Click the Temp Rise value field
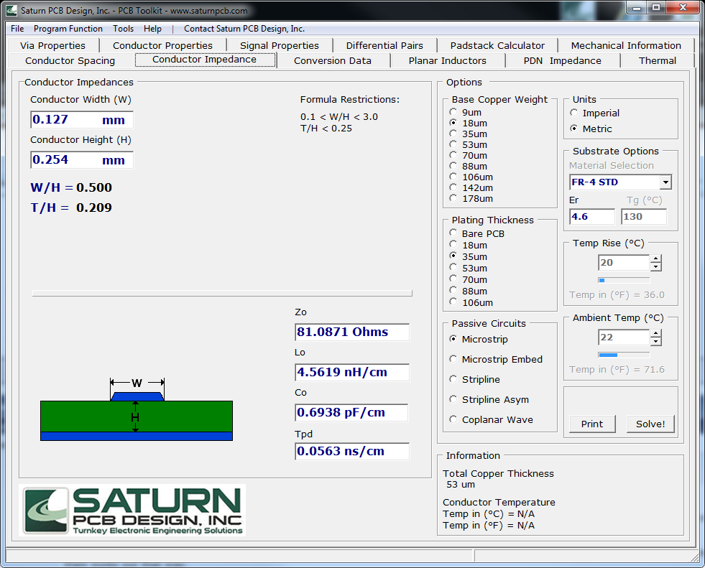The image size is (705, 568). [x=624, y=262]
